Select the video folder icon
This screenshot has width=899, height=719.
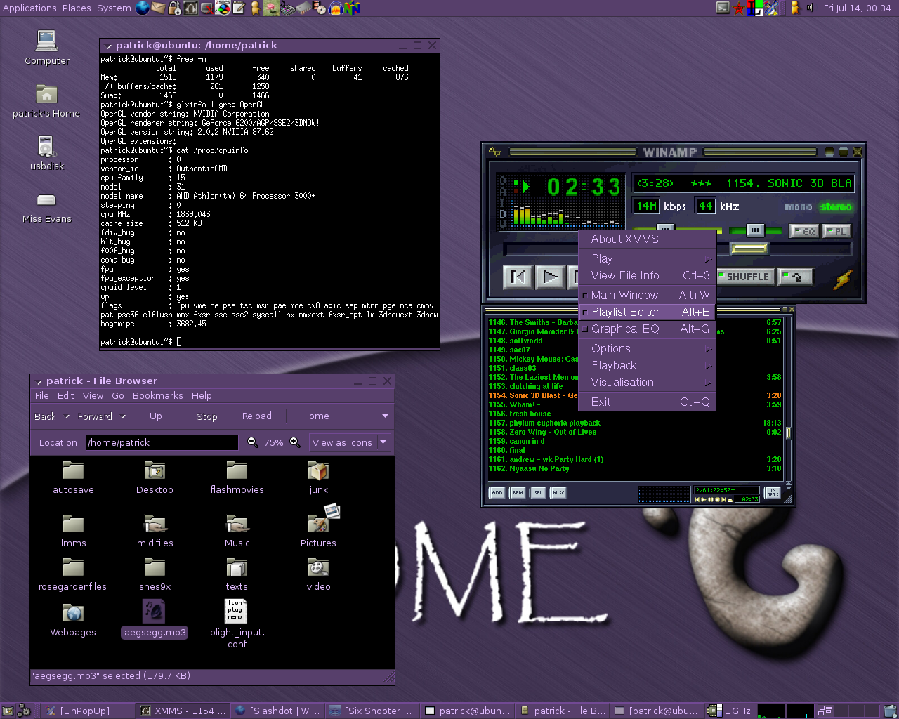[x=318, y=574]
